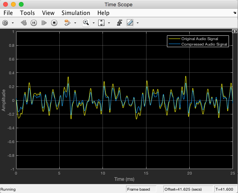Click the step forward icon
Viewport: 238px width, 193px height.
click(44, 23)
